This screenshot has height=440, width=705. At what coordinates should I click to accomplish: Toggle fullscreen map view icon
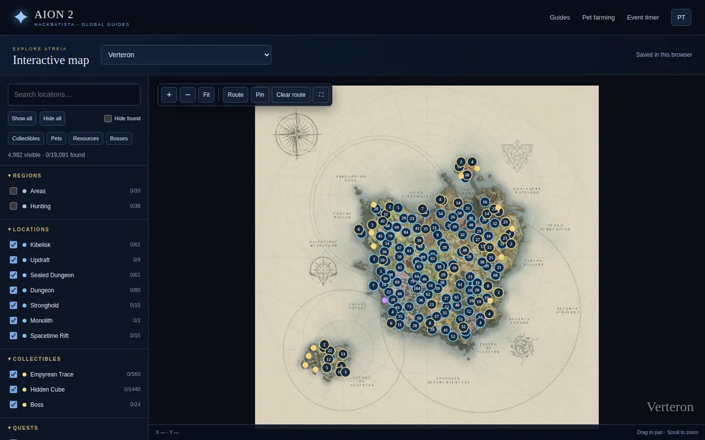pyautogui.click(x=321, y=94)
